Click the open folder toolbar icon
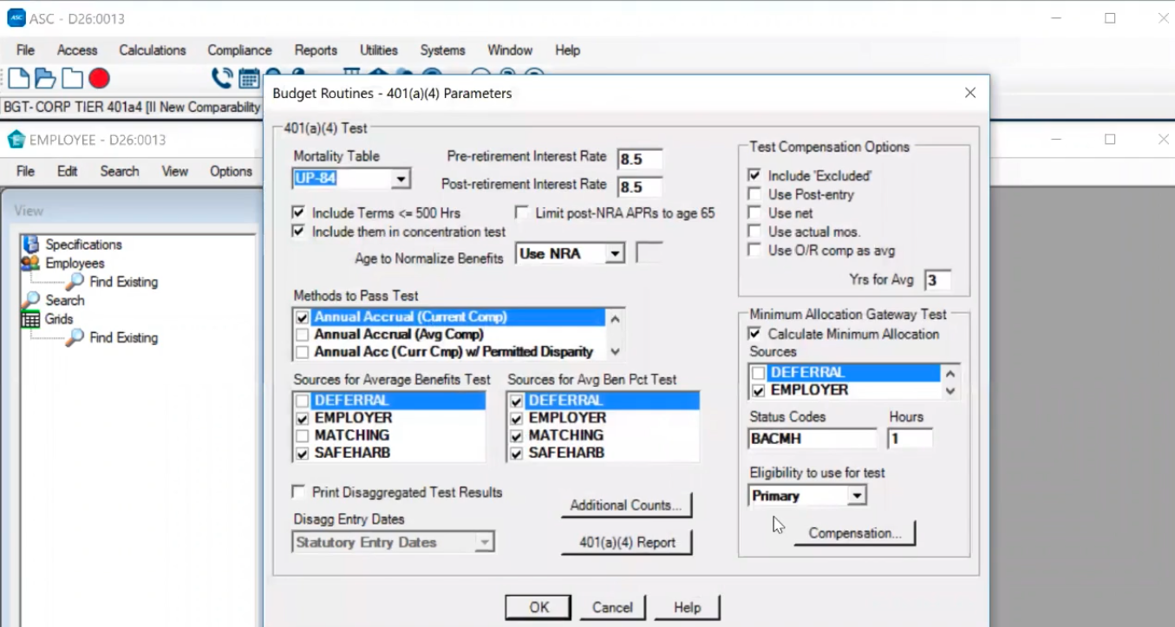The width and height of the screenshot is (1175, 627). (x=45, y=79)
